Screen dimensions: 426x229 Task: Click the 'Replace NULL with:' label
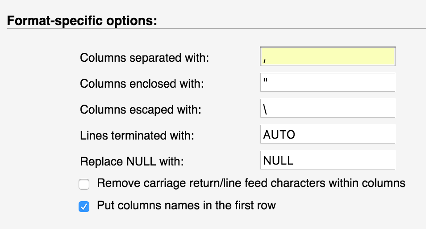click(x=132, y=161)
